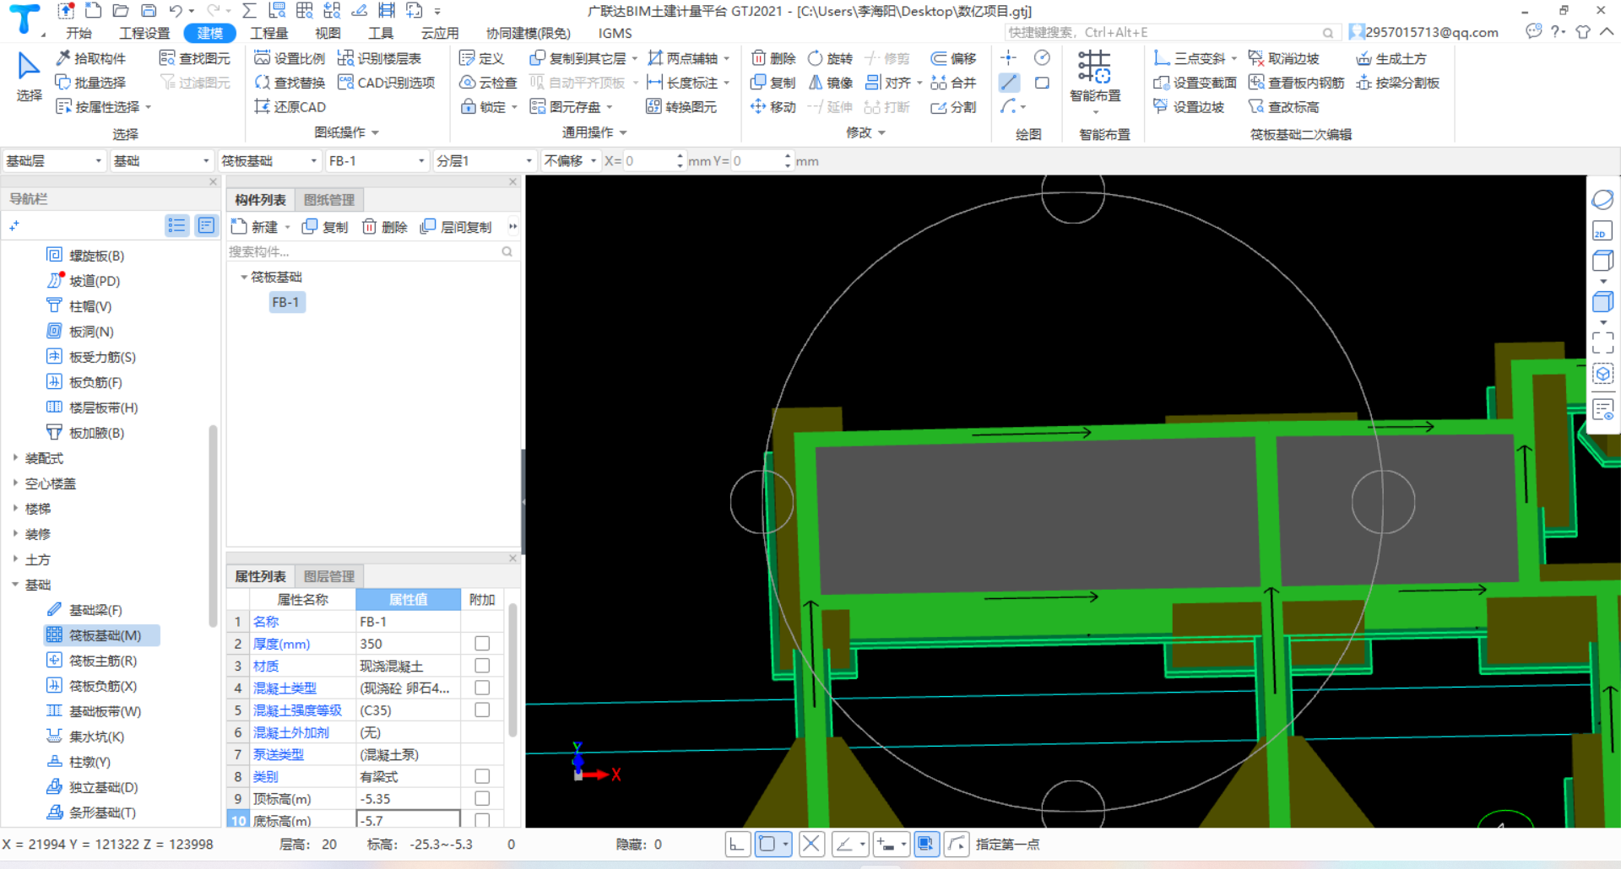Viewport: 1621px width, 869px height.
Task: Check the 附加 box for 类别
Action: click(482, 776)
